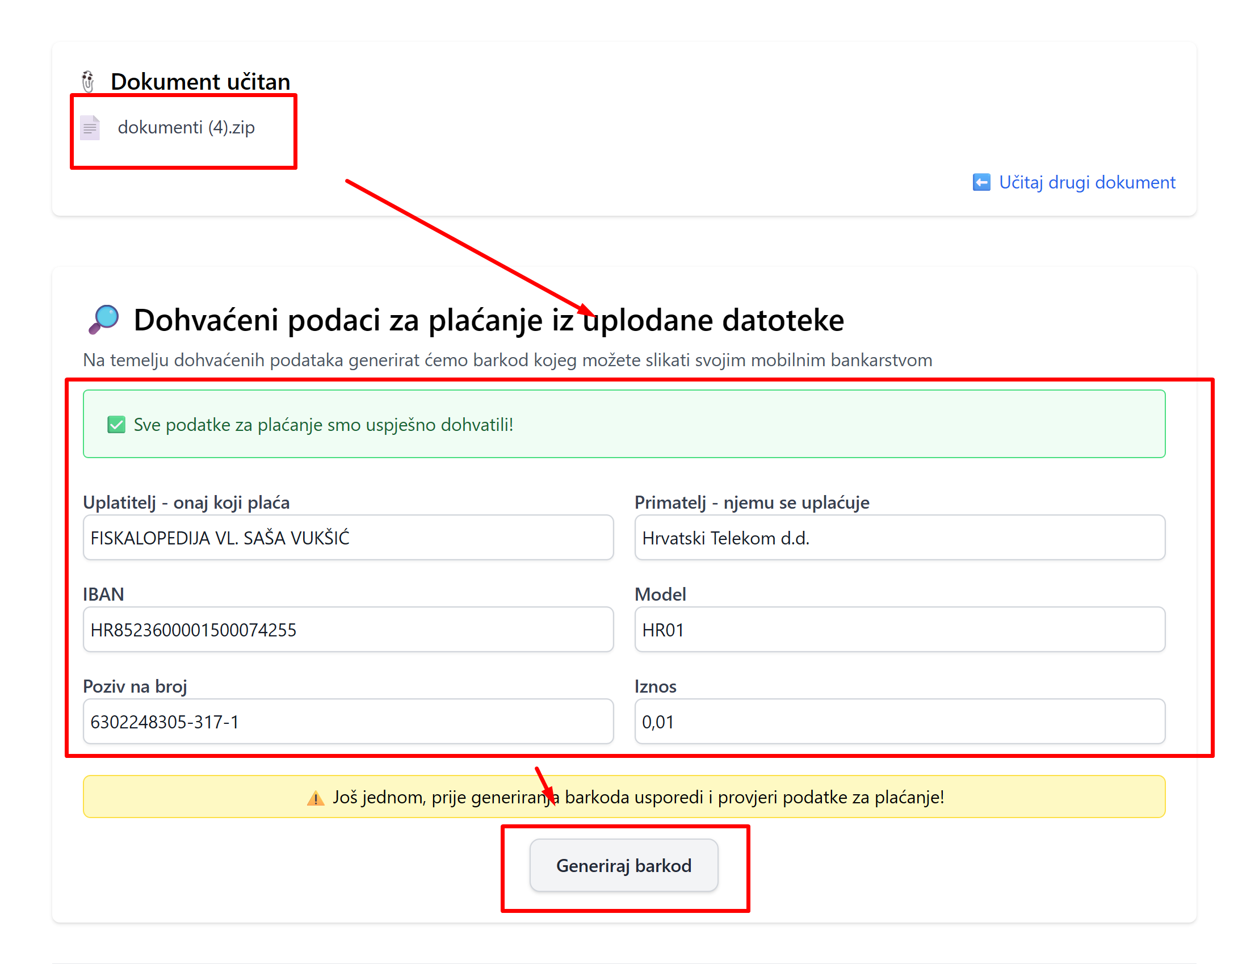Click the yellow warning triangle icon
Image resolution: width=1259 pixels, height=964 pixels.
coord(316,798)
